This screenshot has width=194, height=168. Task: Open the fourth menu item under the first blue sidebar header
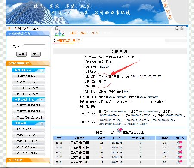click(29, 94)
